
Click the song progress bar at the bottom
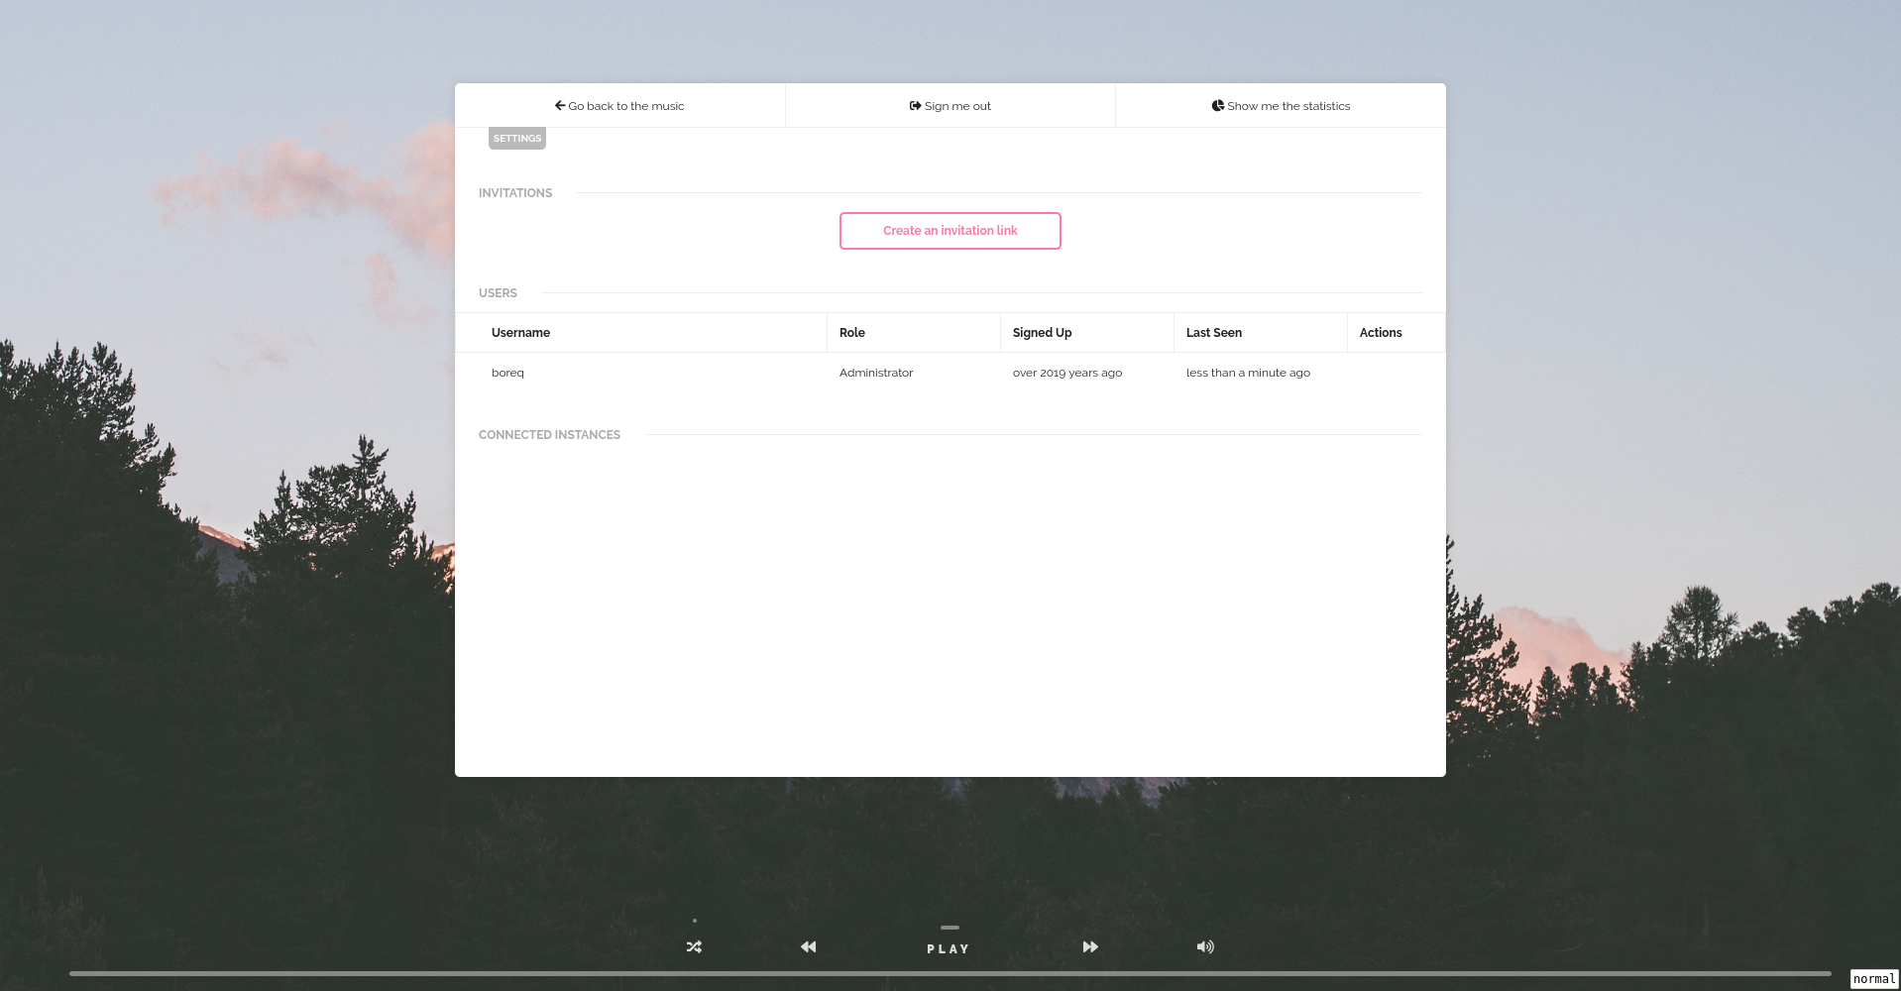950,973
